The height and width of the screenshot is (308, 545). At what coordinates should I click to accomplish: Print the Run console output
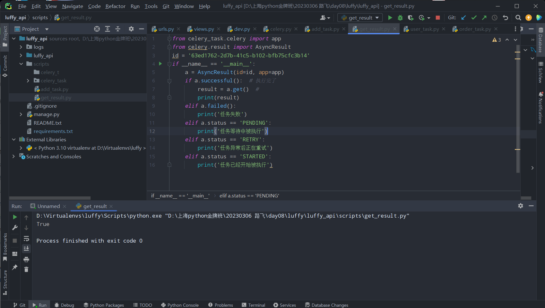26,259
